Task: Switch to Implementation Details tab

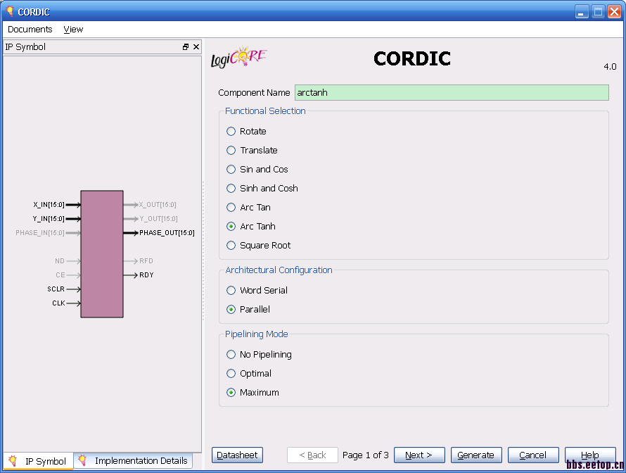Action: 134,460
